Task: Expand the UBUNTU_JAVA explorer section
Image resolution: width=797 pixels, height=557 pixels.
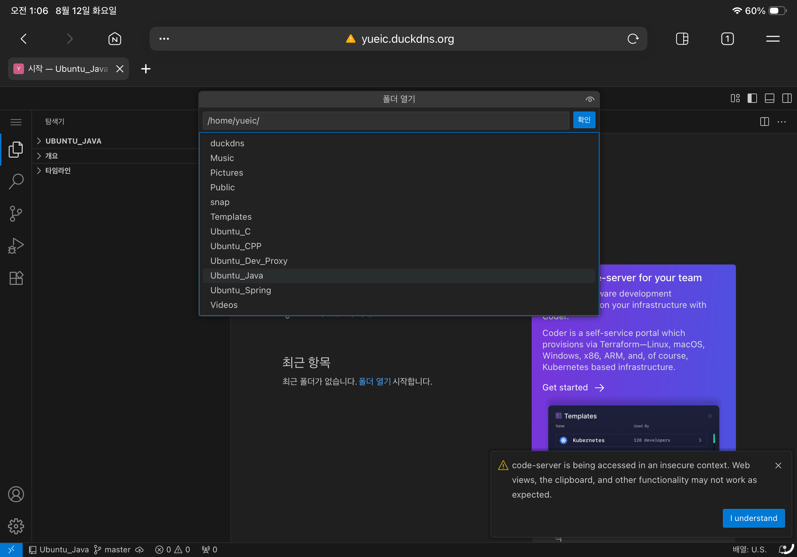Action: [x=73, y=141]
